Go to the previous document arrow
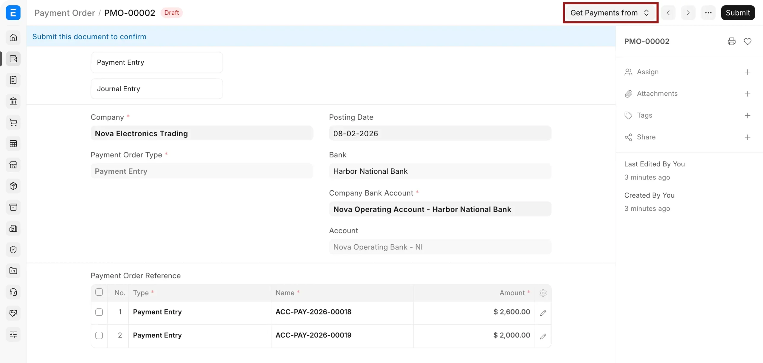This screenshot has height=363, width=763. [668, 13]
